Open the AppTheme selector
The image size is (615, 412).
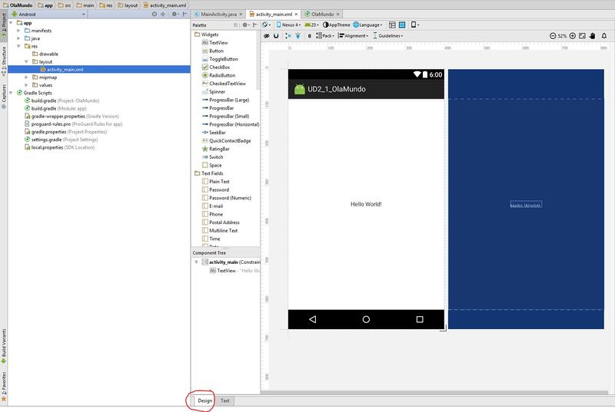(x=337, y=25)
